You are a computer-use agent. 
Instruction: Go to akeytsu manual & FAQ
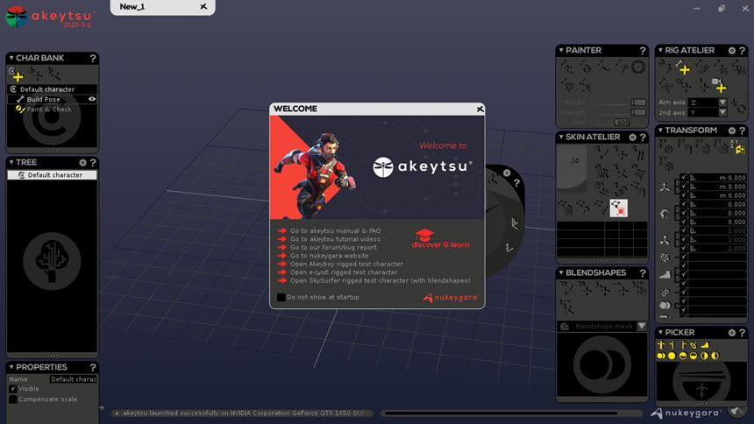coord(335,230)
